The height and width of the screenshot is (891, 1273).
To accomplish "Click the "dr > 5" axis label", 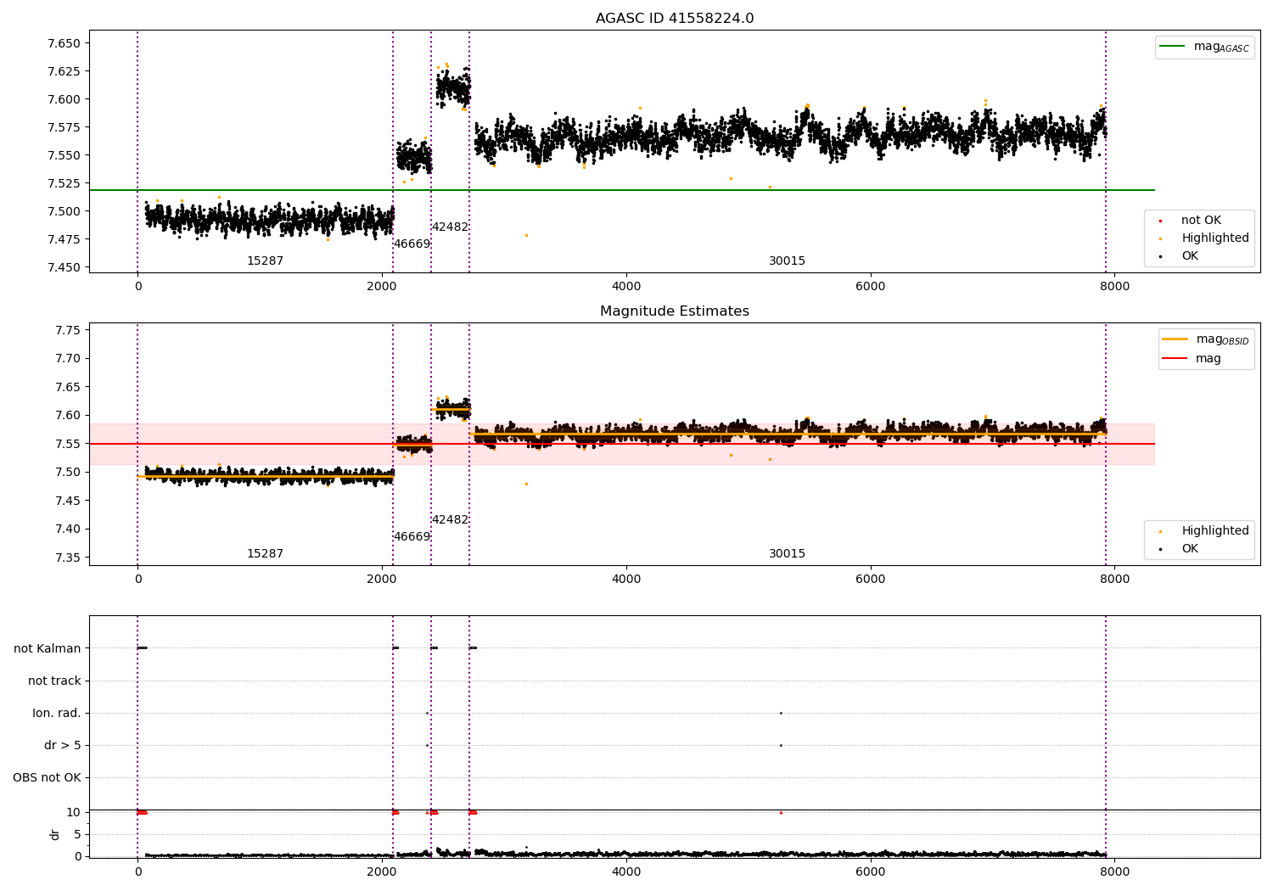I will tap(63, 745).
